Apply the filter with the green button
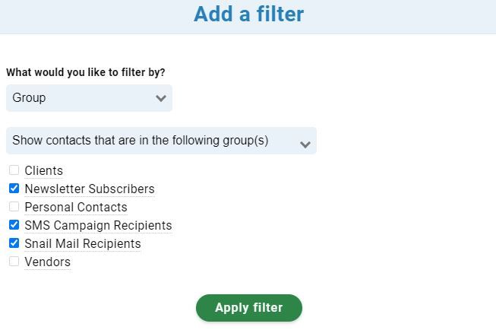 249,308
